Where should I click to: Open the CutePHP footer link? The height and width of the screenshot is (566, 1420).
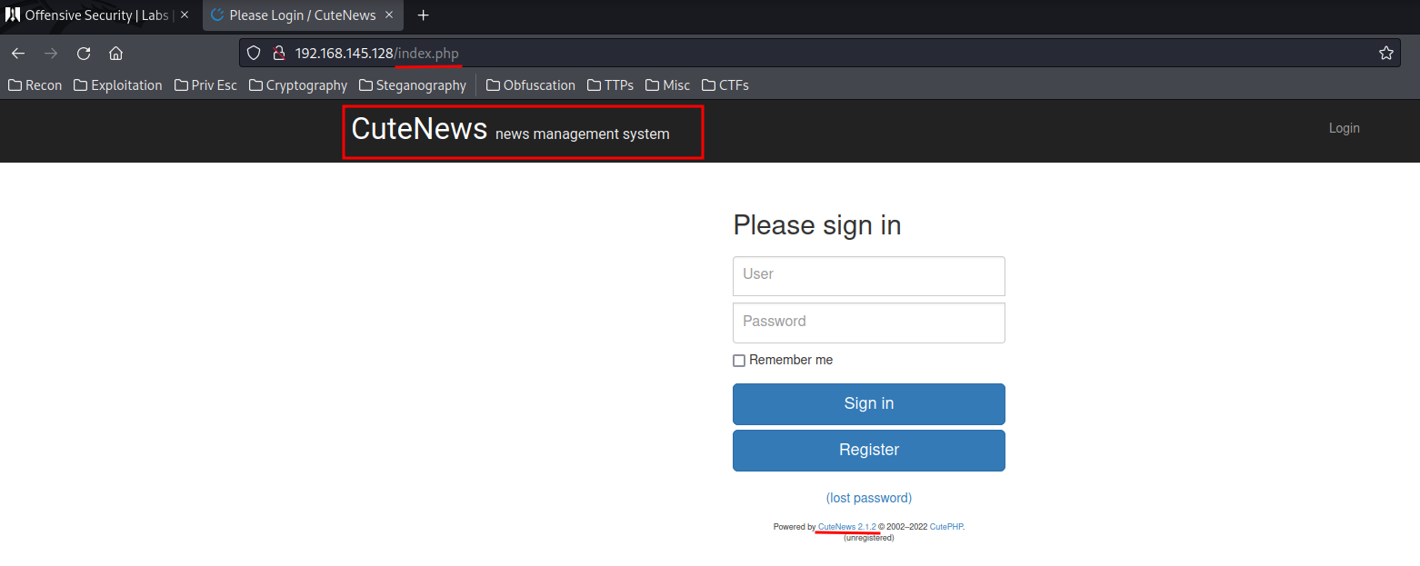[x=945, y=526]
